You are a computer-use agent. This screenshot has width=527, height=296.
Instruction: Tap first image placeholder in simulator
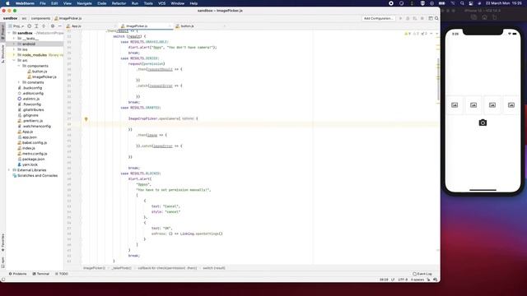click(455, 105)
